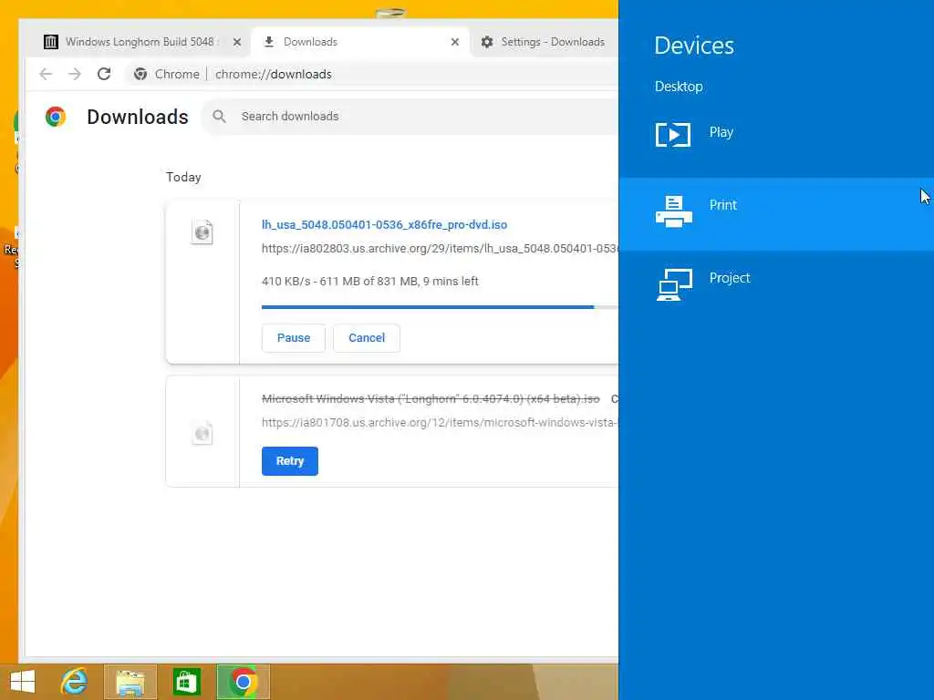This screenshot has width=934, height=700.
Task: Open the lh_usa_5048 pro-dvd.iso file link
Action: (384, 225)
